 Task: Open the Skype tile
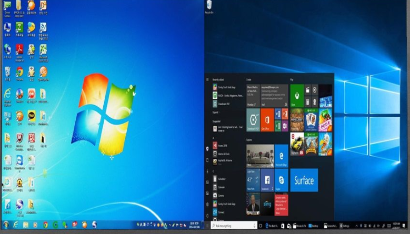pos(282,180)
